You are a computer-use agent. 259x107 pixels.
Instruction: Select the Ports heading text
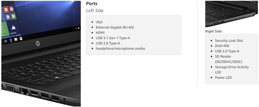click(x=92, y=4)
